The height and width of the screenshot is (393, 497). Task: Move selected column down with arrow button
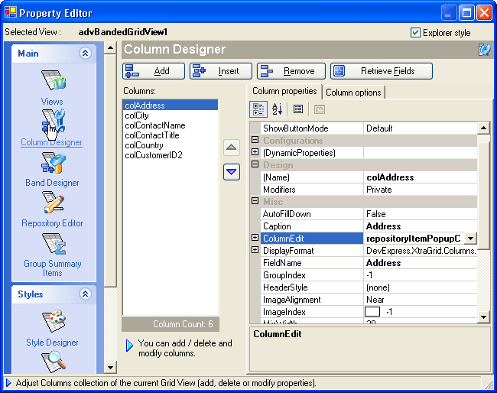tap(232, 172)
